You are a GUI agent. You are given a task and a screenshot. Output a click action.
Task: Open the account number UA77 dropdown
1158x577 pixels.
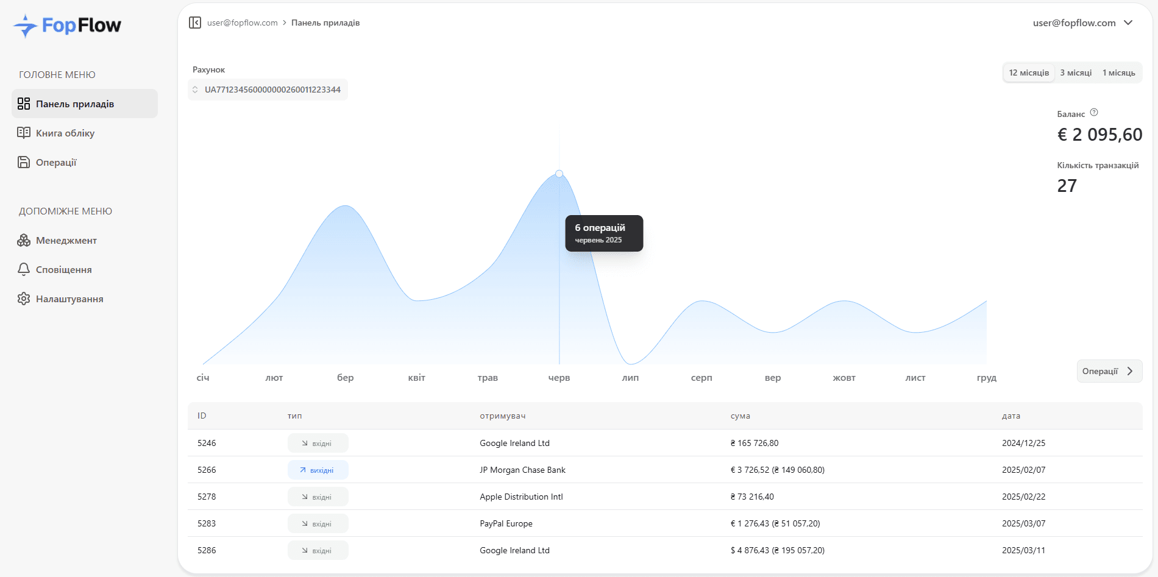(268, 90)
